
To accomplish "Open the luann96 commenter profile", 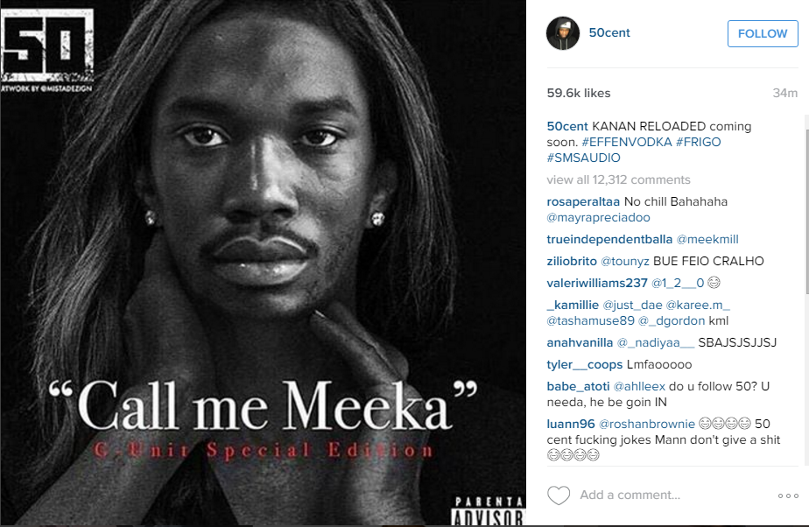I will tap(571, 424).
